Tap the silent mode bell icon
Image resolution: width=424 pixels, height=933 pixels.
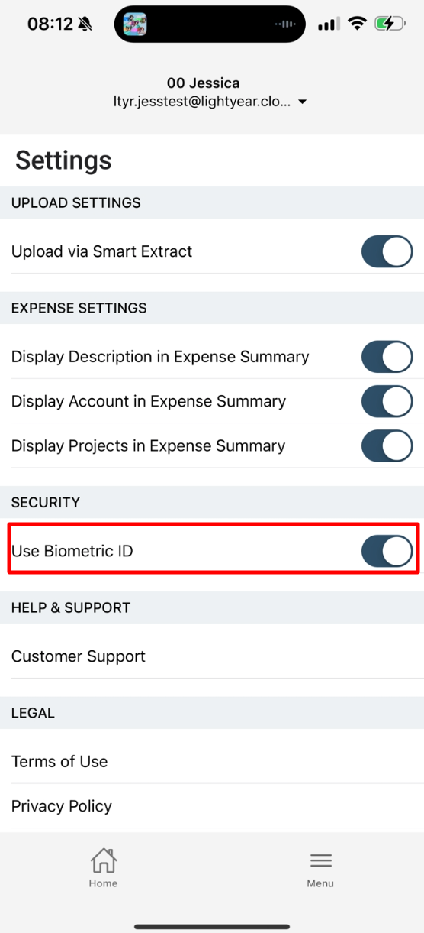click(85, 24)
